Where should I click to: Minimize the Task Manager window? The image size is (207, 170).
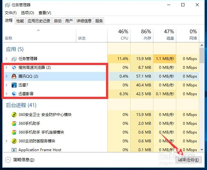point(169,5)
